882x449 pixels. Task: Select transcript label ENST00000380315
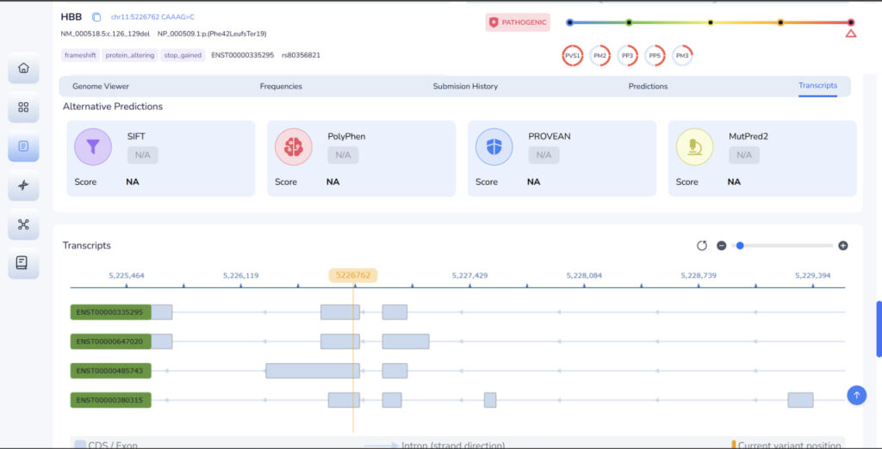[x=111, y=400]
